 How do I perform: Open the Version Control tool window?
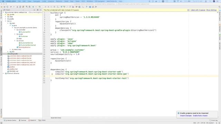[x=10, y=120]
